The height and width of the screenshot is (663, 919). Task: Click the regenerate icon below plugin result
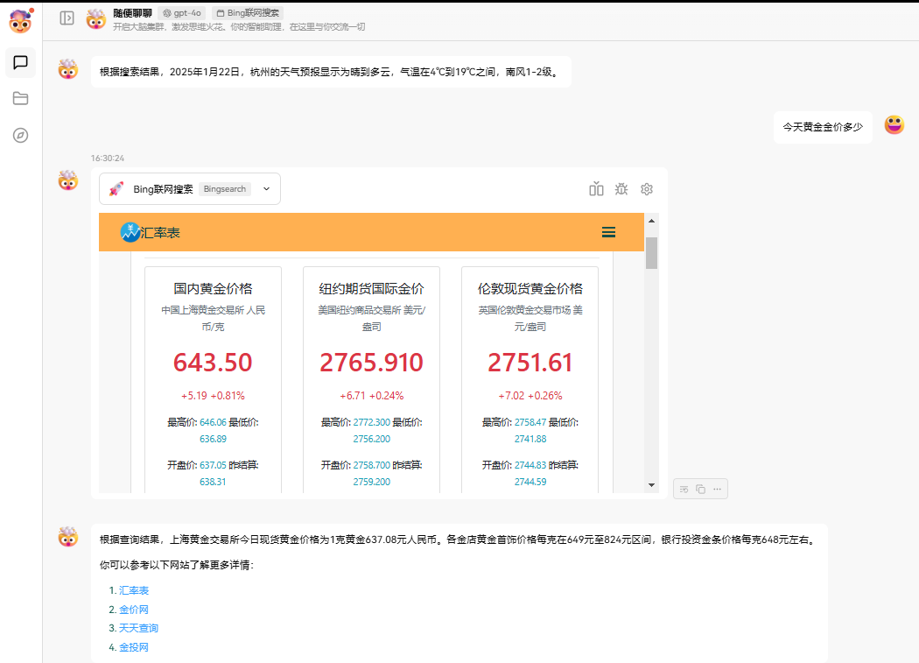pos(684,489)
